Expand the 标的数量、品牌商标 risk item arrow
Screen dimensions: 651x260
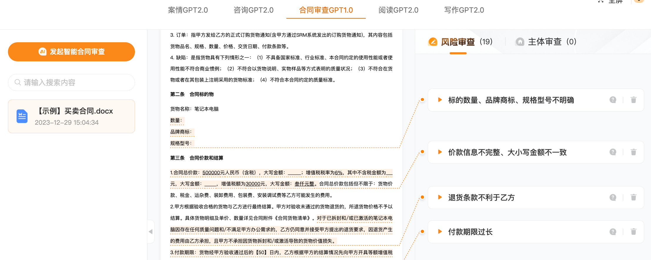coord(440,100)
